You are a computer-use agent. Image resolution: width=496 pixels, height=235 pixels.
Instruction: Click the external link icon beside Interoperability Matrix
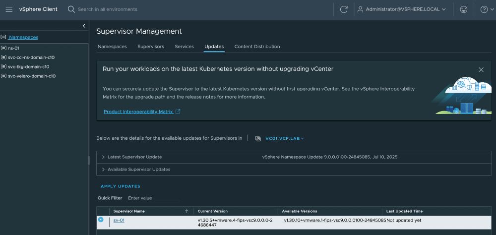178,112
